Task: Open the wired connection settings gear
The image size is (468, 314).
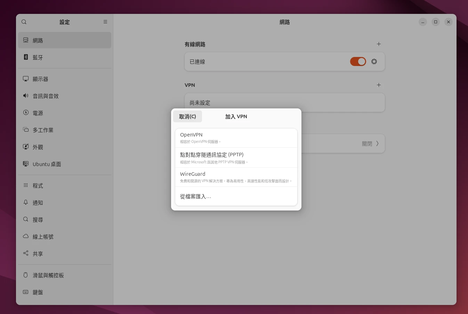Action: [x=374, y=61]
